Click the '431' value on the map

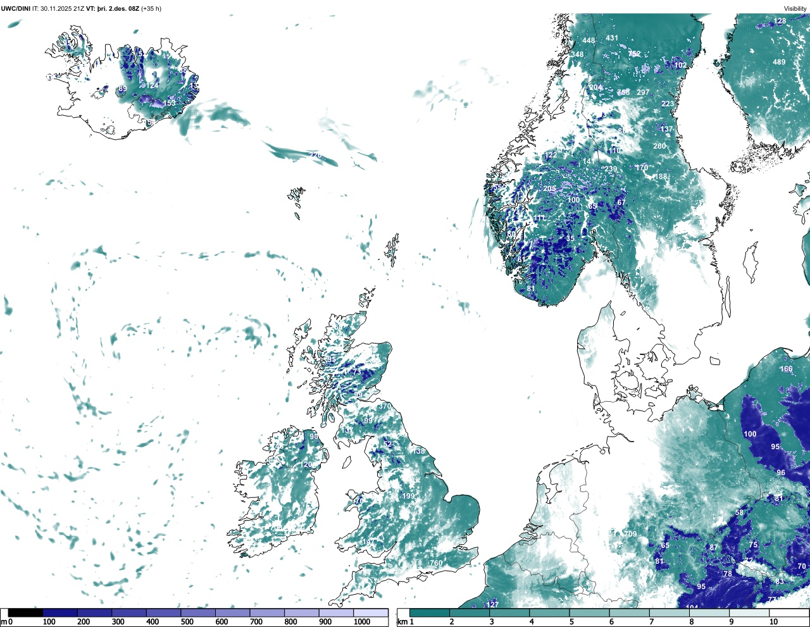point(612,38)
